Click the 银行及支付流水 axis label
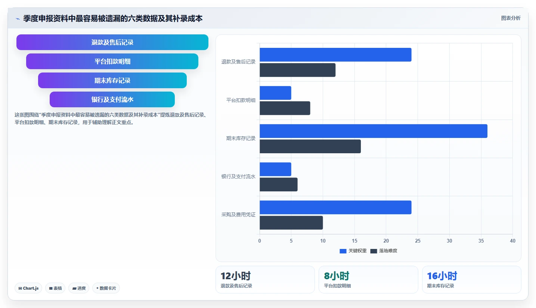Image resolution: width=536 pixels, height=308 pixels. (238, 177)
